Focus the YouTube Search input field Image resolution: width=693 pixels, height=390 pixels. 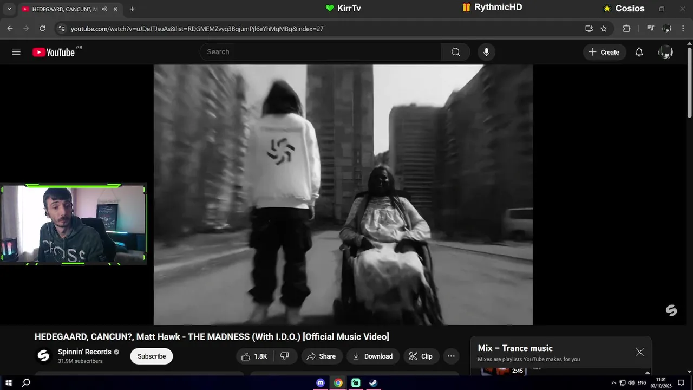[x=321, y=52]
